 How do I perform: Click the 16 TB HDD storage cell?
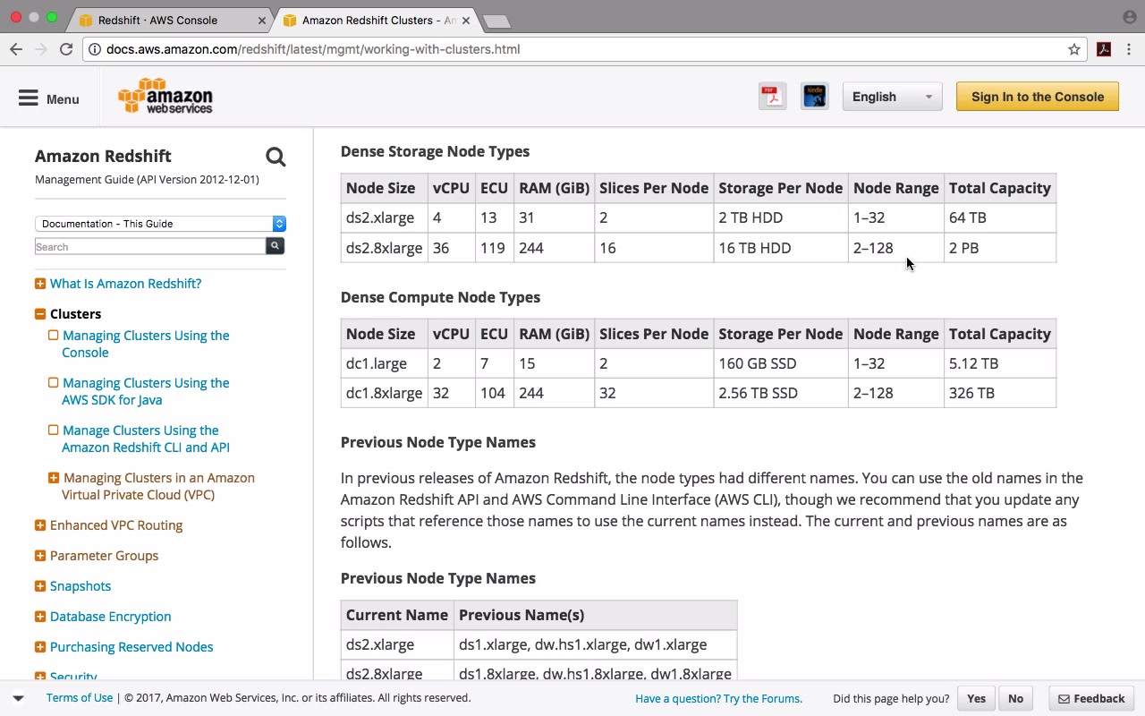[780, 248]
